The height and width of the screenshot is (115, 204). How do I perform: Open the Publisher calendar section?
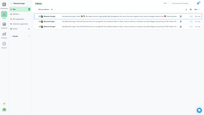[4, 26]
